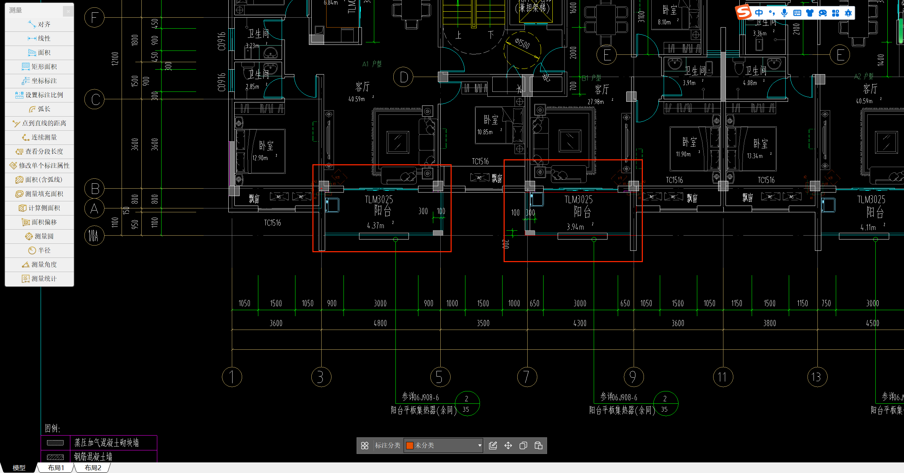The width and height of the screenshot is (904, 473).
Task: Click the category grid icon beside 标注分类
Action: tap(365, 445)
